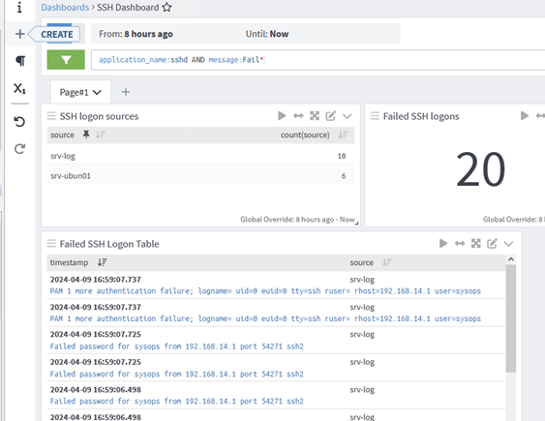This screenshot has height=421, width=545.
Task: Stretch SSH logon sources widget width
Action: point(298,116)
